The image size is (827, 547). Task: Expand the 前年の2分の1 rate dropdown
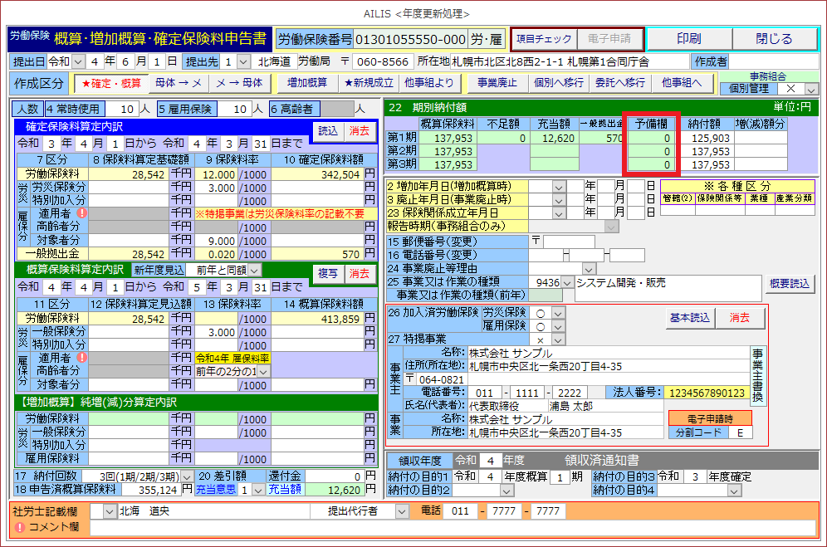(x=264, y=372)
